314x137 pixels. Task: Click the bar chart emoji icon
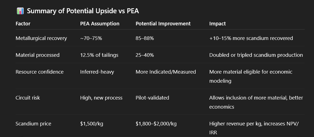point(20,11)
